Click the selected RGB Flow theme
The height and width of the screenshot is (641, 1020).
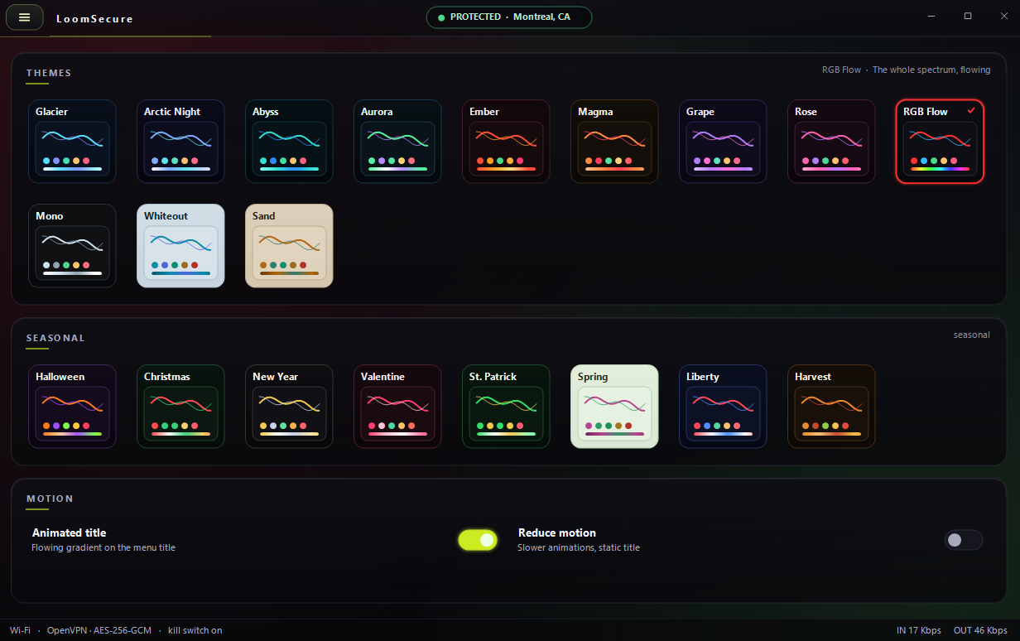click(x=940, y=142)
